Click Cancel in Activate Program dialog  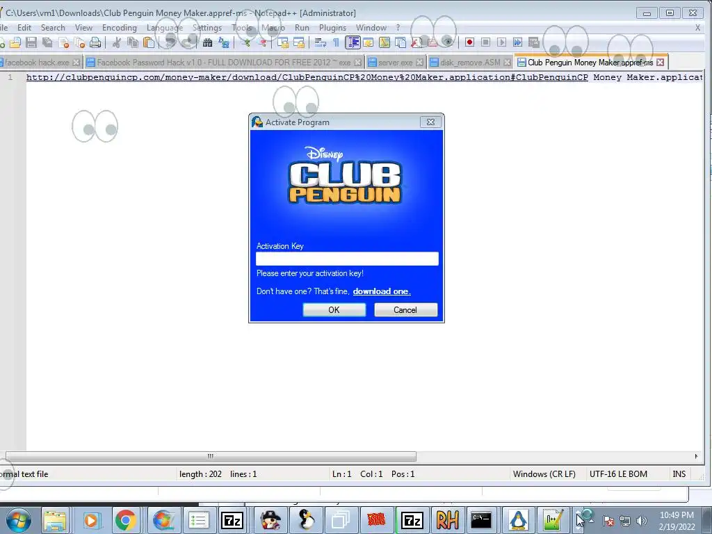pyautogui.click(x=405, y=309)
